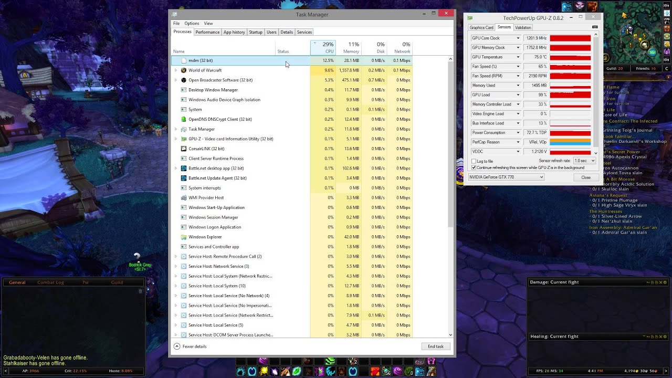This screenshot has width=672, height=378.
Task: Click the Services and Controller app icon
Action: tap(184, 247)
